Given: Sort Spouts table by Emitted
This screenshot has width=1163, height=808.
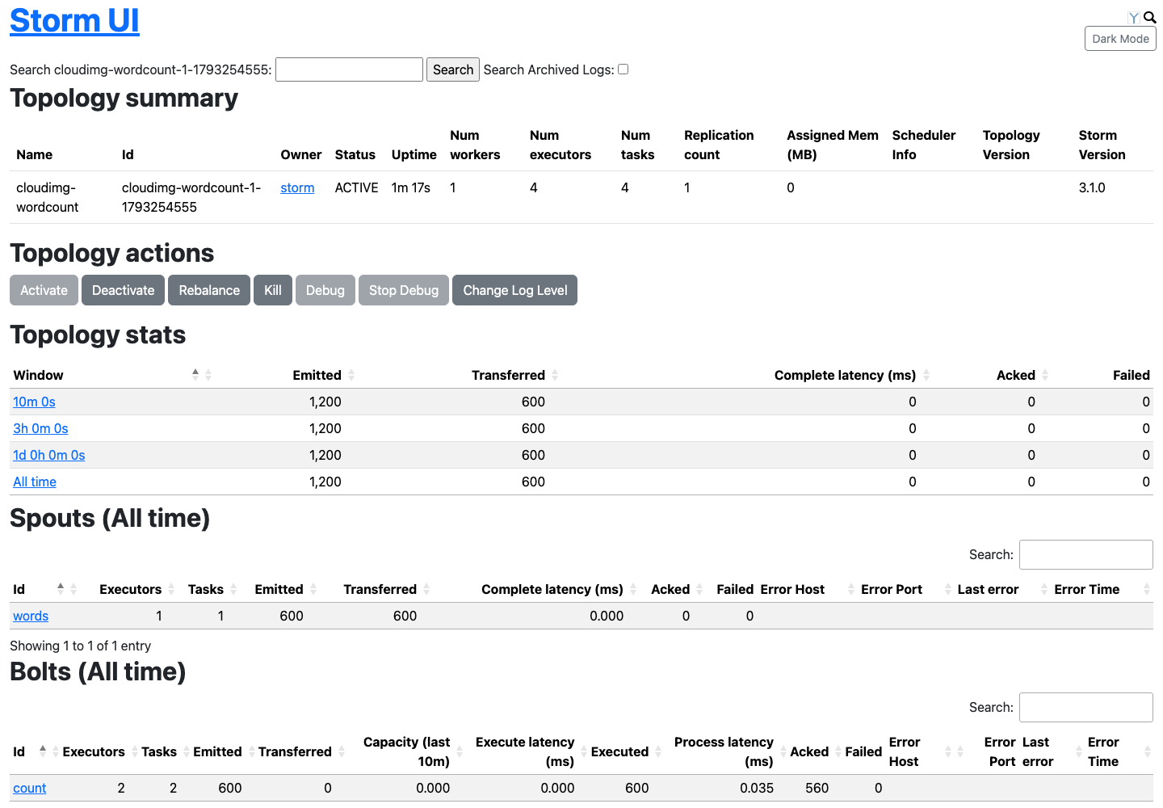Looking at the screenshot, I should point(279,589).
